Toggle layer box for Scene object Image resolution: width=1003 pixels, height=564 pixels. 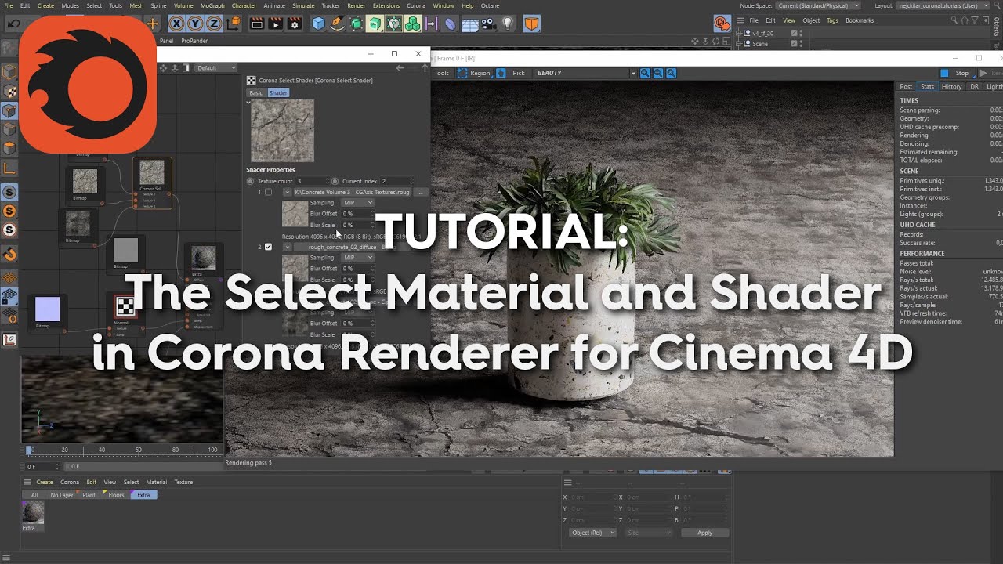[x=794, y=44]
